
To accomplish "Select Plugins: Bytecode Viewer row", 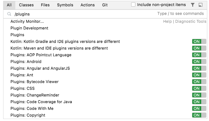I will (105, 82).
